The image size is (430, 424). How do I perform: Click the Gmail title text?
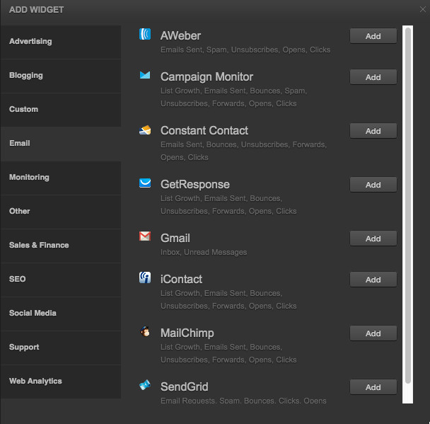click(x=175, y=239)
